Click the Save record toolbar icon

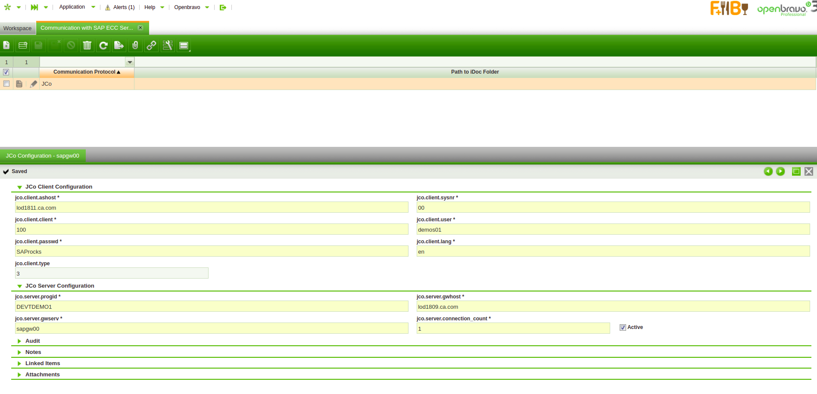point(39,45)
